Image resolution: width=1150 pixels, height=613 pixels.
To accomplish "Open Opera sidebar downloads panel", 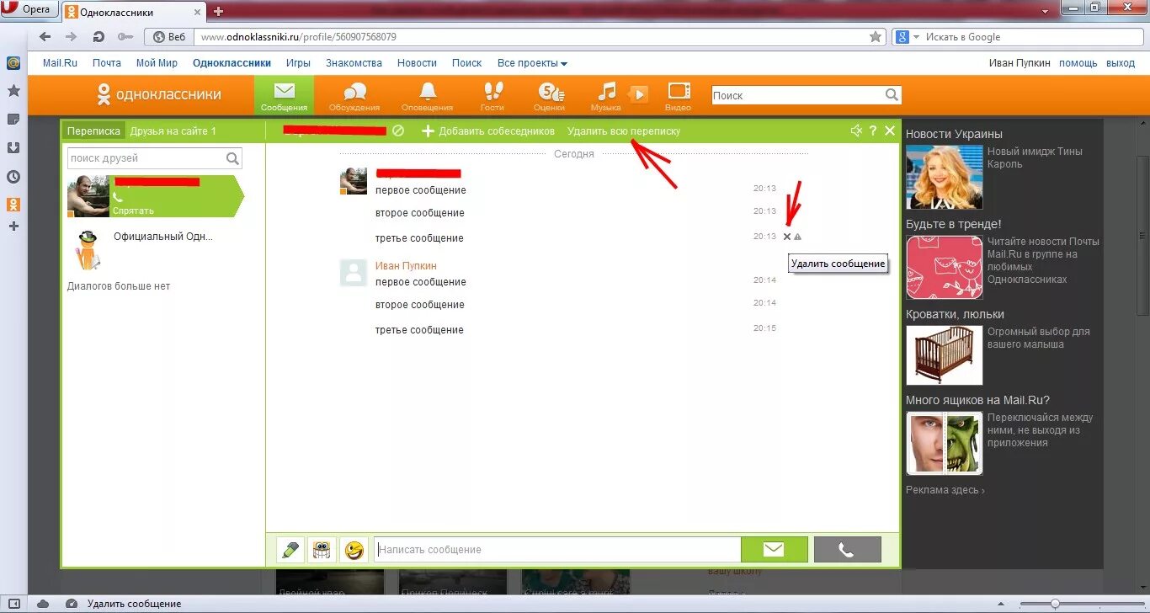I will [13, 148].
